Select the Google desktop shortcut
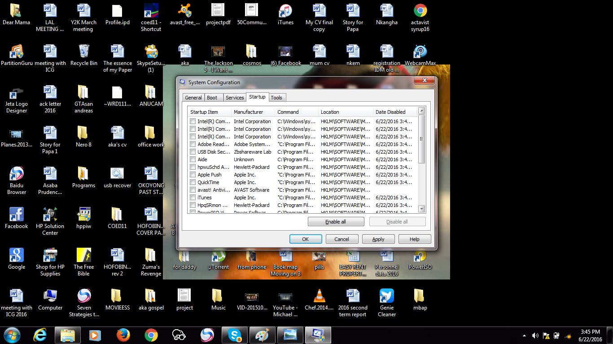 pos(17,259)
